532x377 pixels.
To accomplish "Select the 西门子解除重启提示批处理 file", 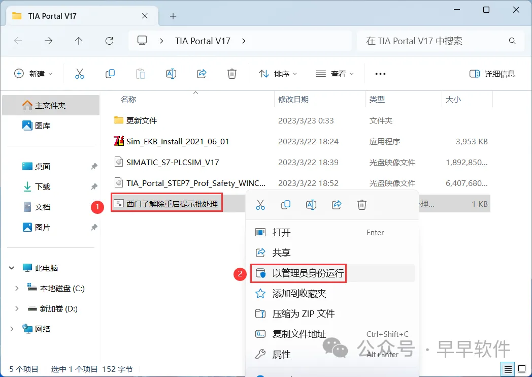I will tap(167, 204).
